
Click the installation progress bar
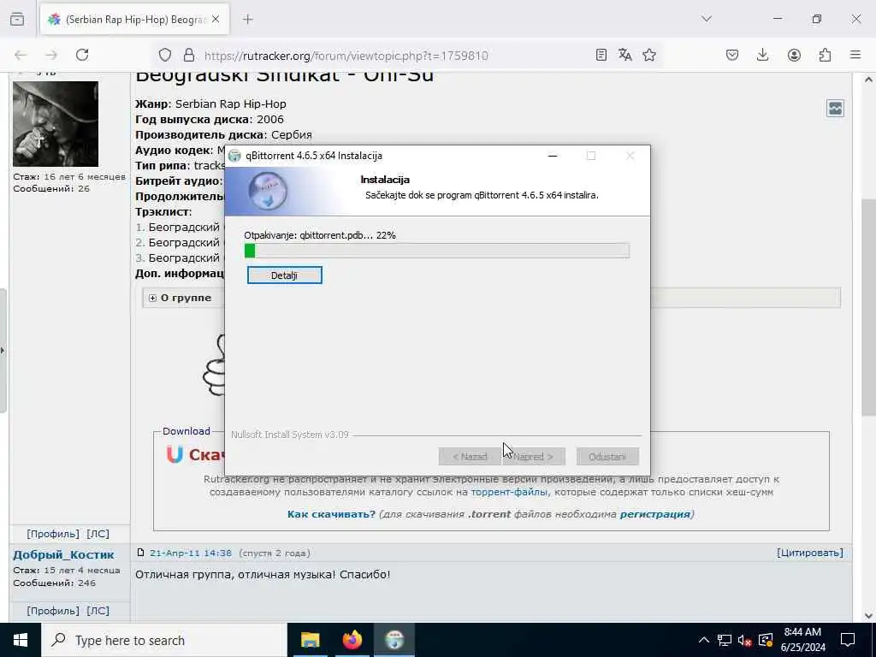click(x=437, y=251)
